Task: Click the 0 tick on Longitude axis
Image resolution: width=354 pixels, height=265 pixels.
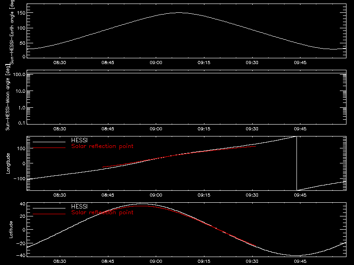Action: click(x=24, y=163)
